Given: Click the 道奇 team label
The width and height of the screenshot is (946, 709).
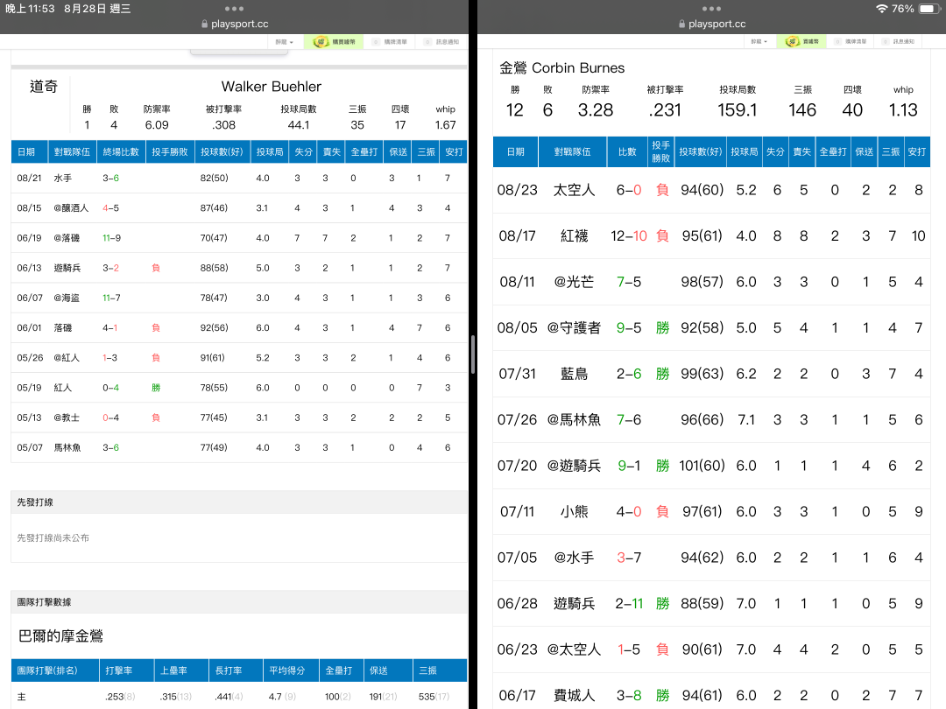Looking at the screenshot, I should [x=44, y=87].
